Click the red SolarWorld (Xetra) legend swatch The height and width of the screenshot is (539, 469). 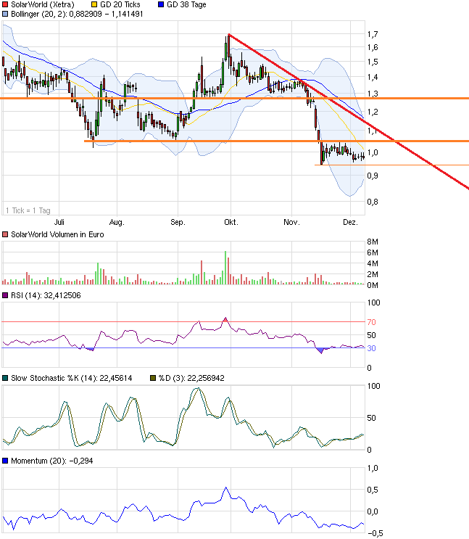coord(5,5)
